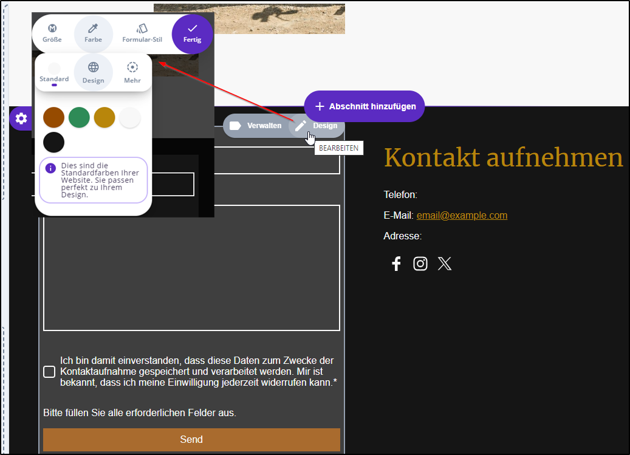Confirm changes with the Fertig button
Screen dimensions: 630x455
click(x=192, y=33)
